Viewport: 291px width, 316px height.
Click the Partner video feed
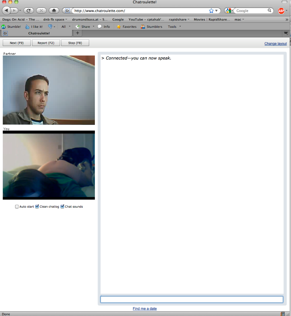pos(49,90)
